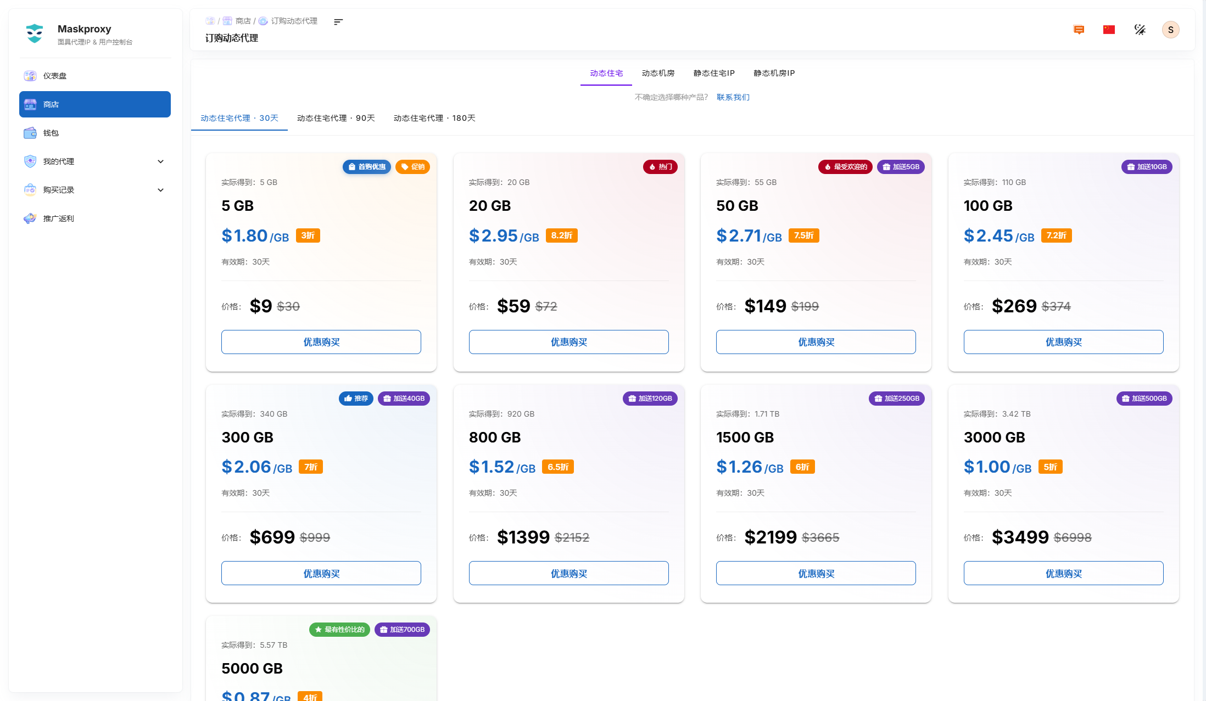Screen dimensions: 1206x701
Task: Open the China flag language selector
Action: click(x=1109, y=30)
